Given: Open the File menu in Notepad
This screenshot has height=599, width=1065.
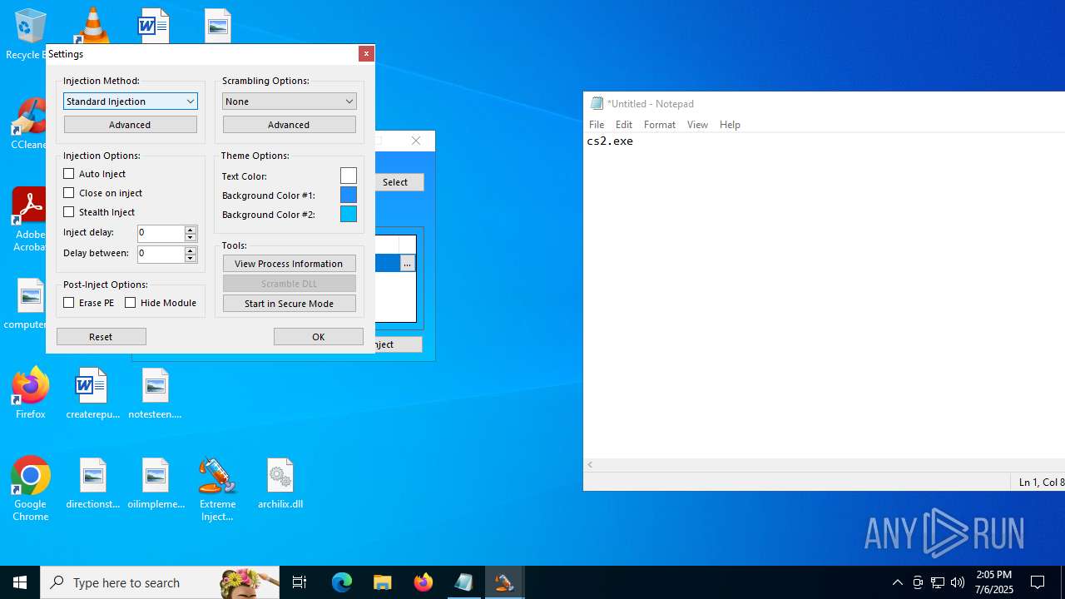Looking at the screenshot, I should coord(597,124).
